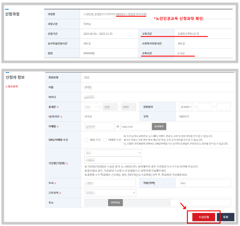The image size is (240, 226).
Task: Open the 전국번호 area code dropdown
Action: (x=186, y=107)
